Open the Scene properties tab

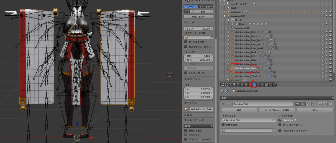(238, 84)
